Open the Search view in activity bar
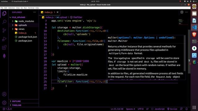The width and height of the screenshot is (198, 111). coord(4,22)
